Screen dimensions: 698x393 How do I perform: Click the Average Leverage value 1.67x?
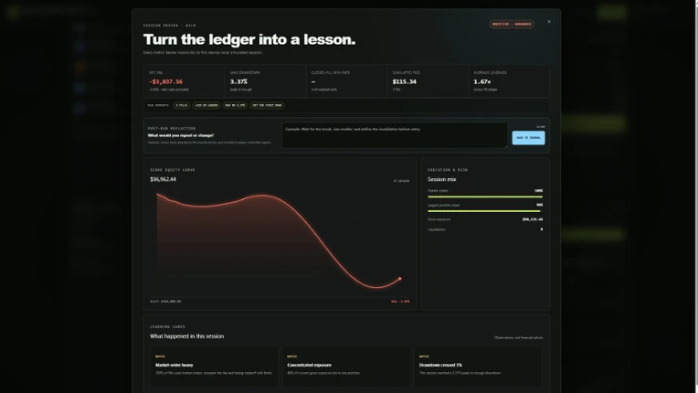click(482, 82)
